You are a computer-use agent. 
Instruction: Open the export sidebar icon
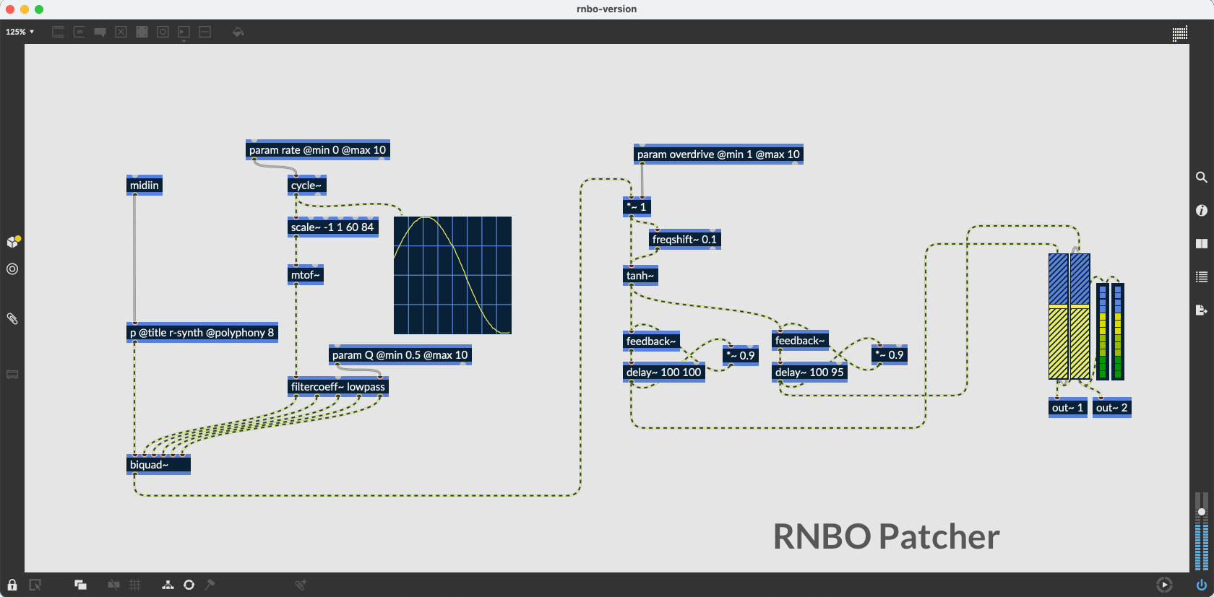[x=1201, y=310]
